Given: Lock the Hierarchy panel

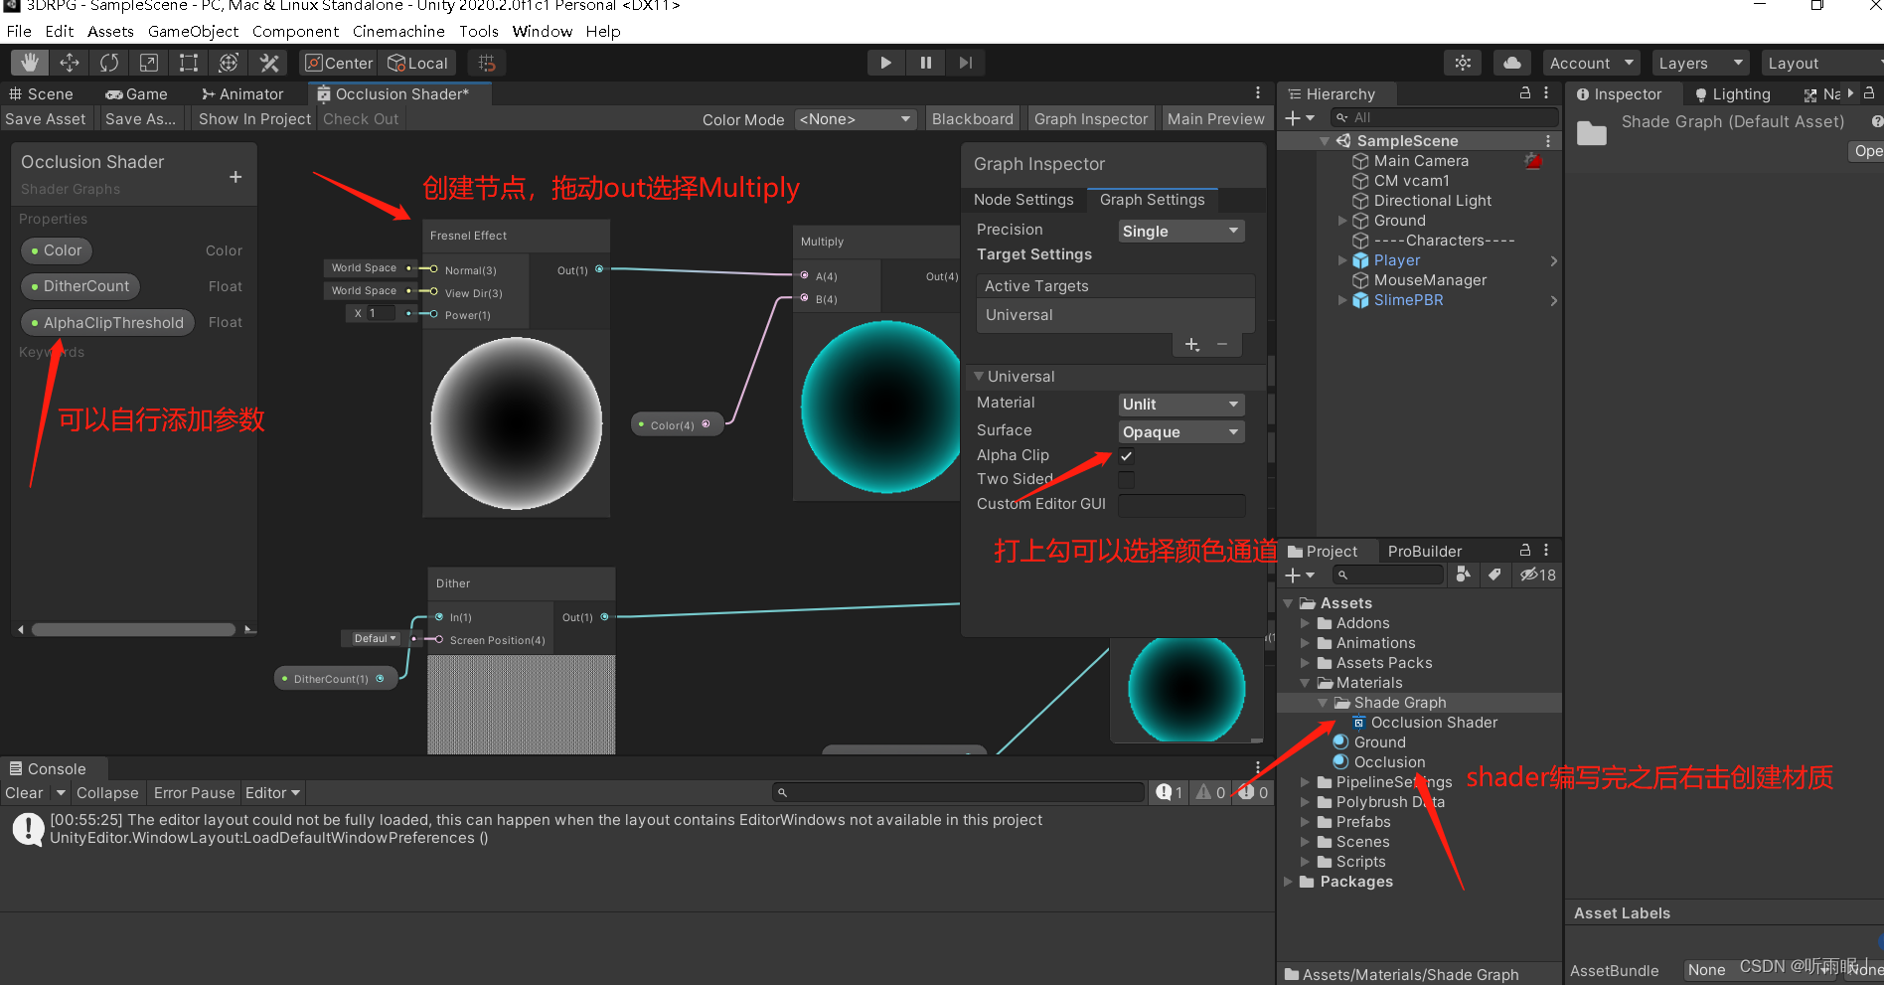Looking at the screenshot, I should tap(1525, 92).
